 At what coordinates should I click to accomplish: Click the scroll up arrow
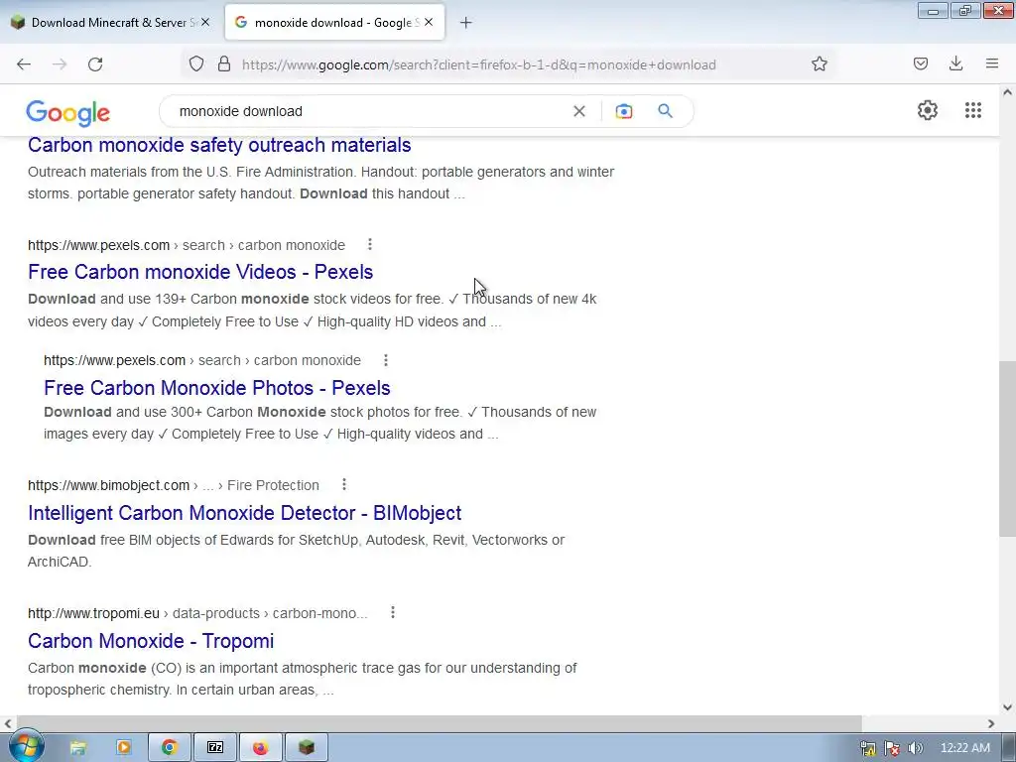coord(1007,92)
